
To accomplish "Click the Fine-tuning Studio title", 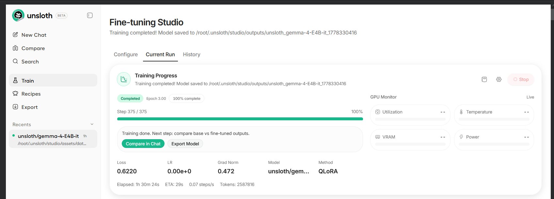I will pyautogui.click(x=146, y=22).
